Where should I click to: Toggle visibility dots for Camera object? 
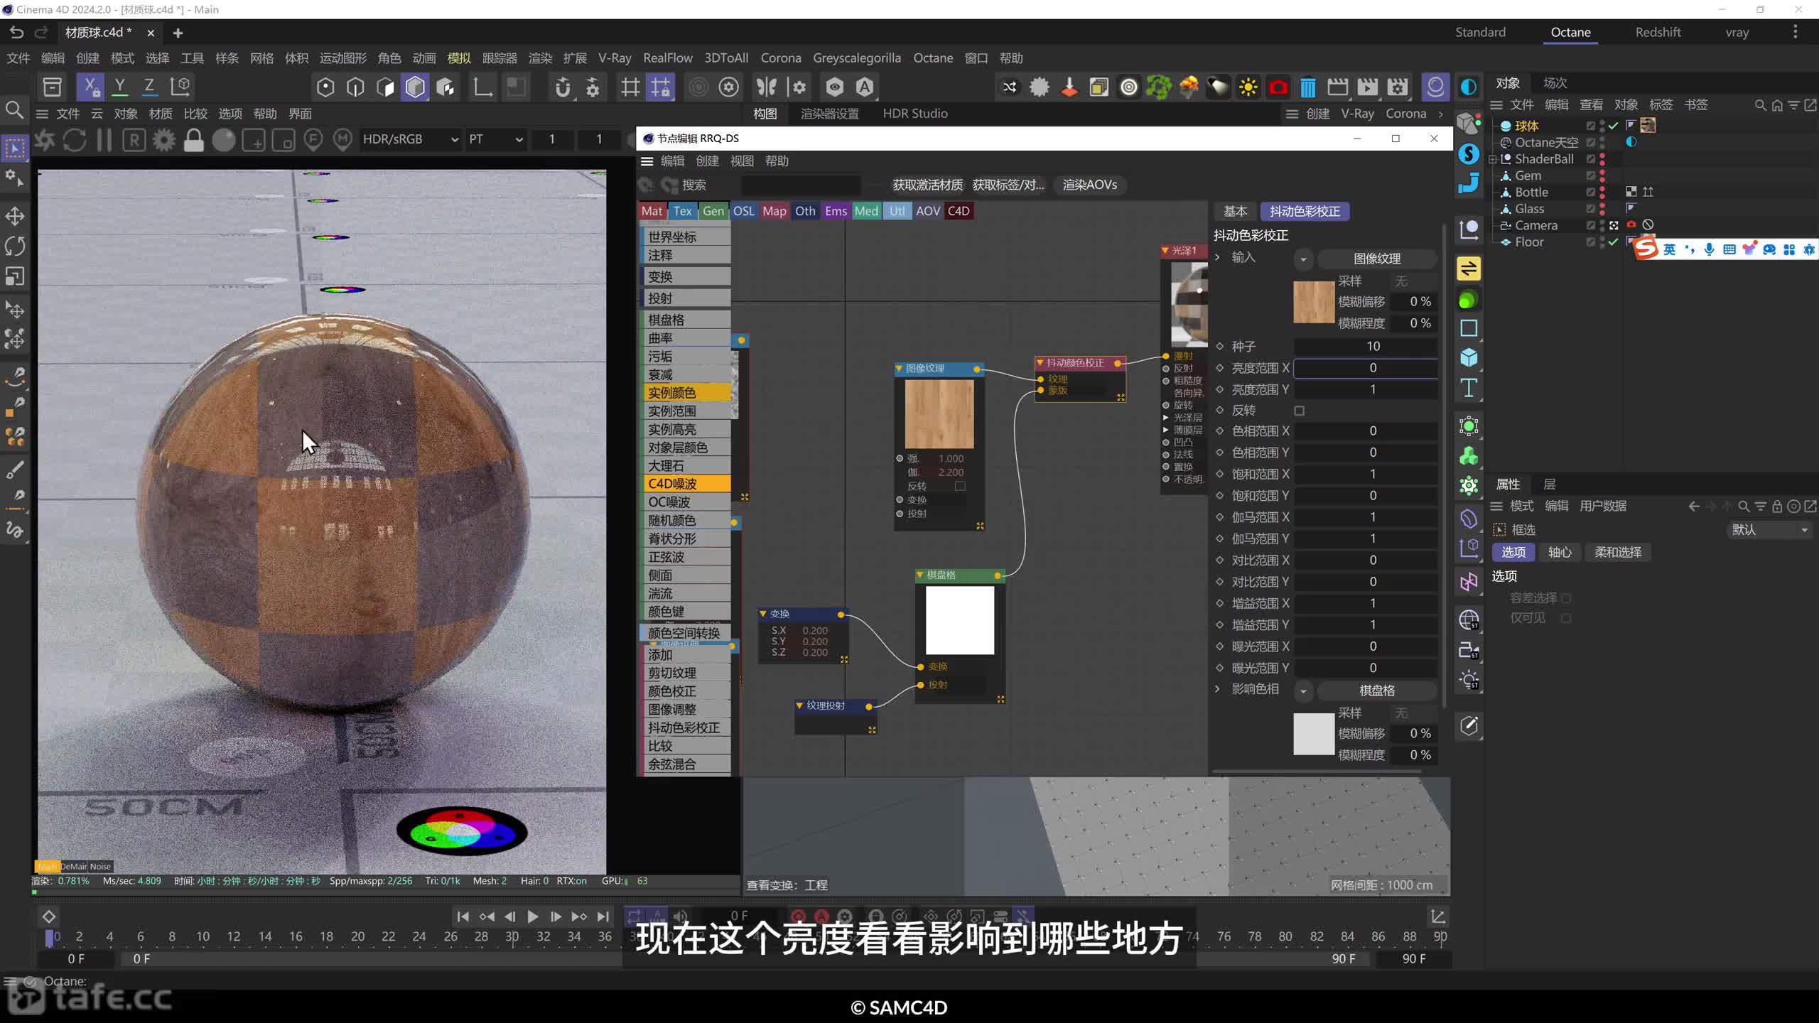click(x=1602, y=225)
